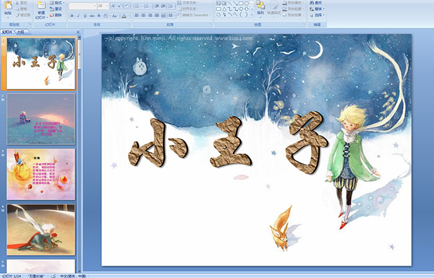Toggle Underline formatting
434x278 pixels.
pos(85,15)
